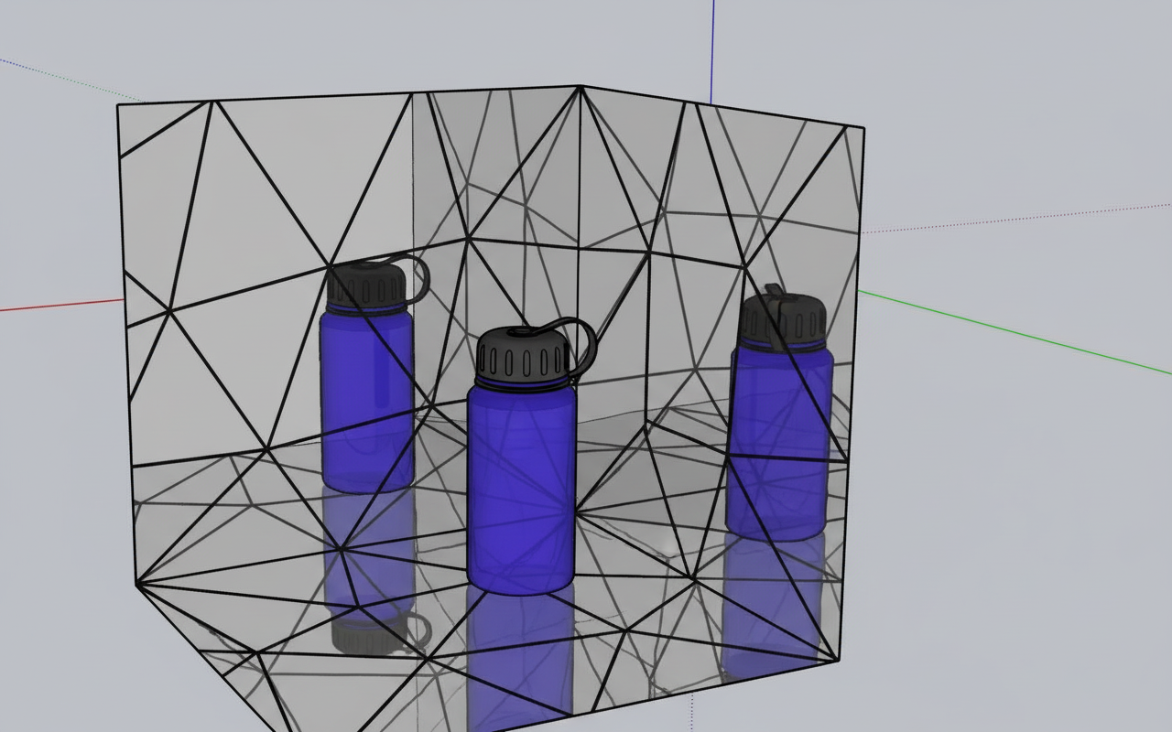Select the box's top left corner vertex

point(118,105)
